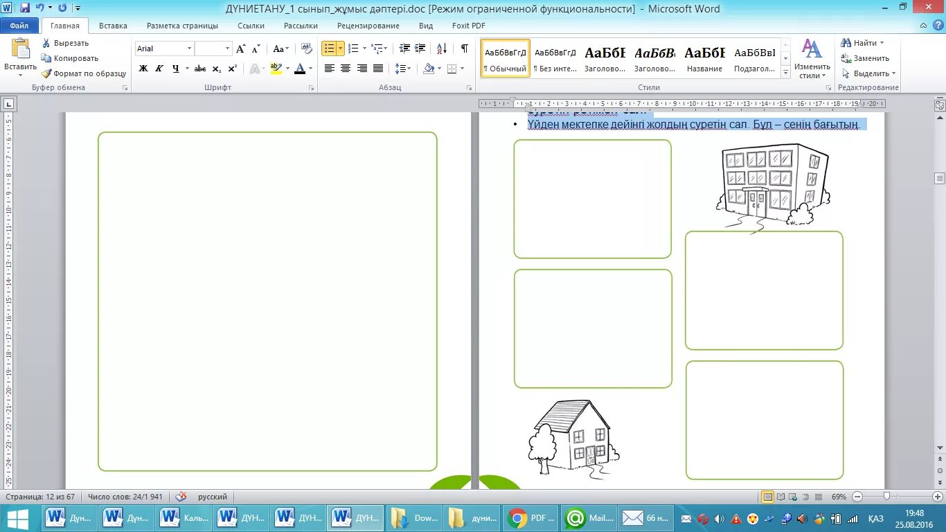Click the Undo arrow in the title bar
The height and width of the screenshot is (532, 946).
40,8
